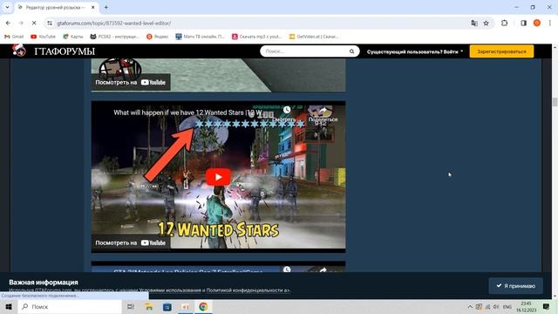Open the Windows Start menu

point(9,306)
